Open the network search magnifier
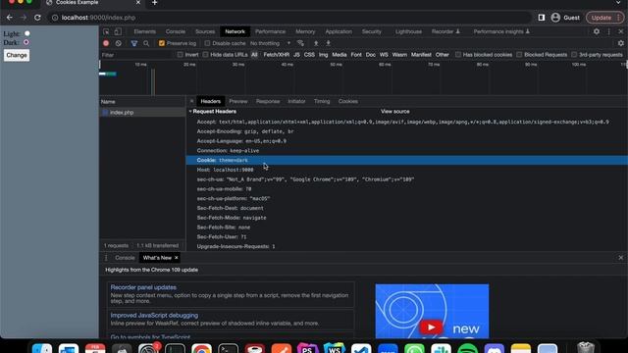Viewport: 628px width, 353px height. pos(146,43)
